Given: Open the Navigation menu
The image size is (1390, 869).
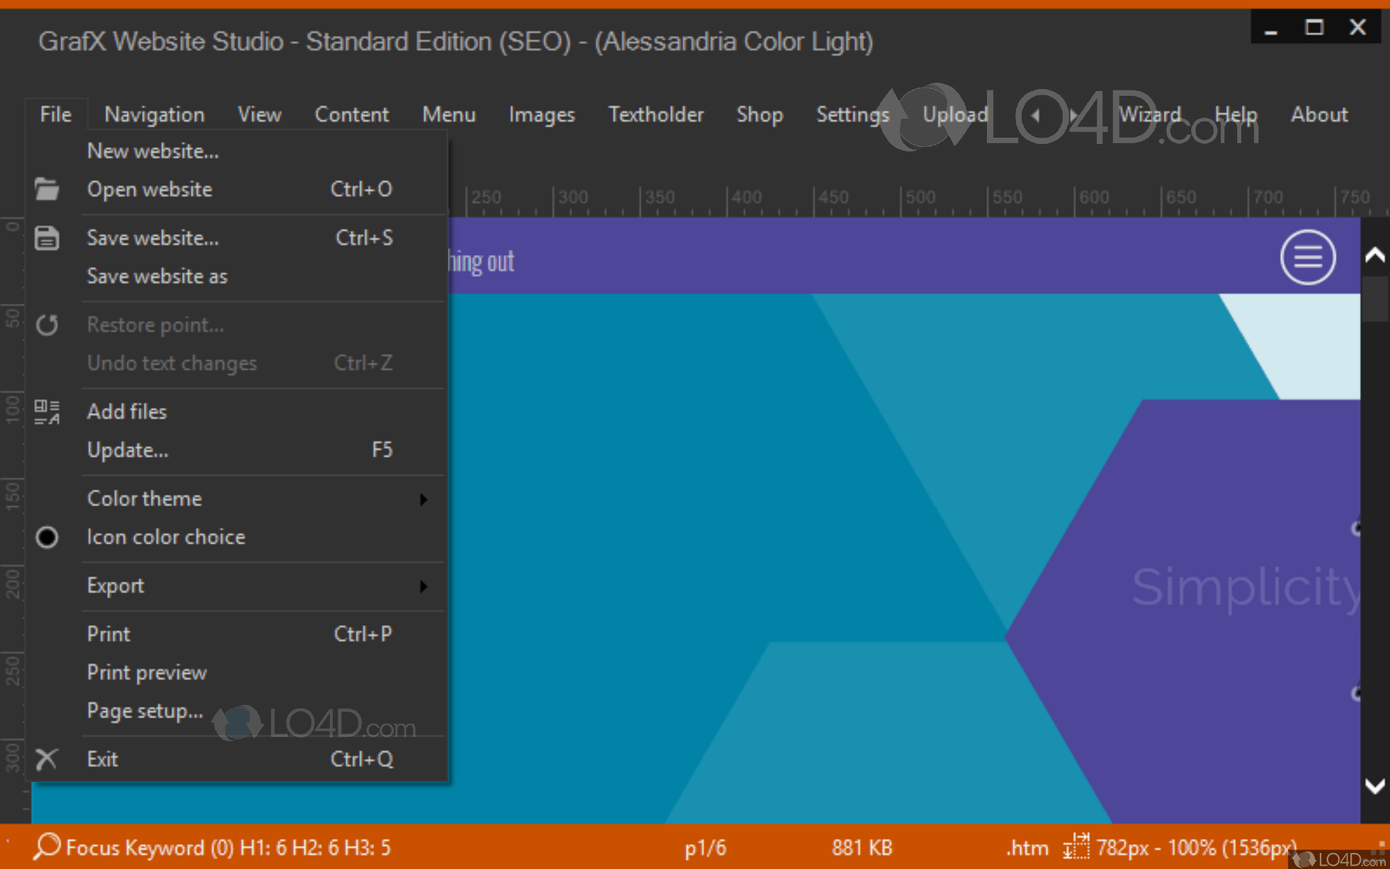Looking at the screenshot, I should 154,115.
